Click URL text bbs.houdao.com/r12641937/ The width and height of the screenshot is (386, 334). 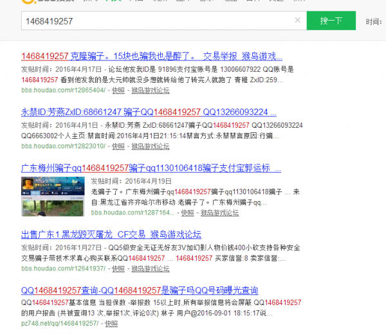point(63,268)
